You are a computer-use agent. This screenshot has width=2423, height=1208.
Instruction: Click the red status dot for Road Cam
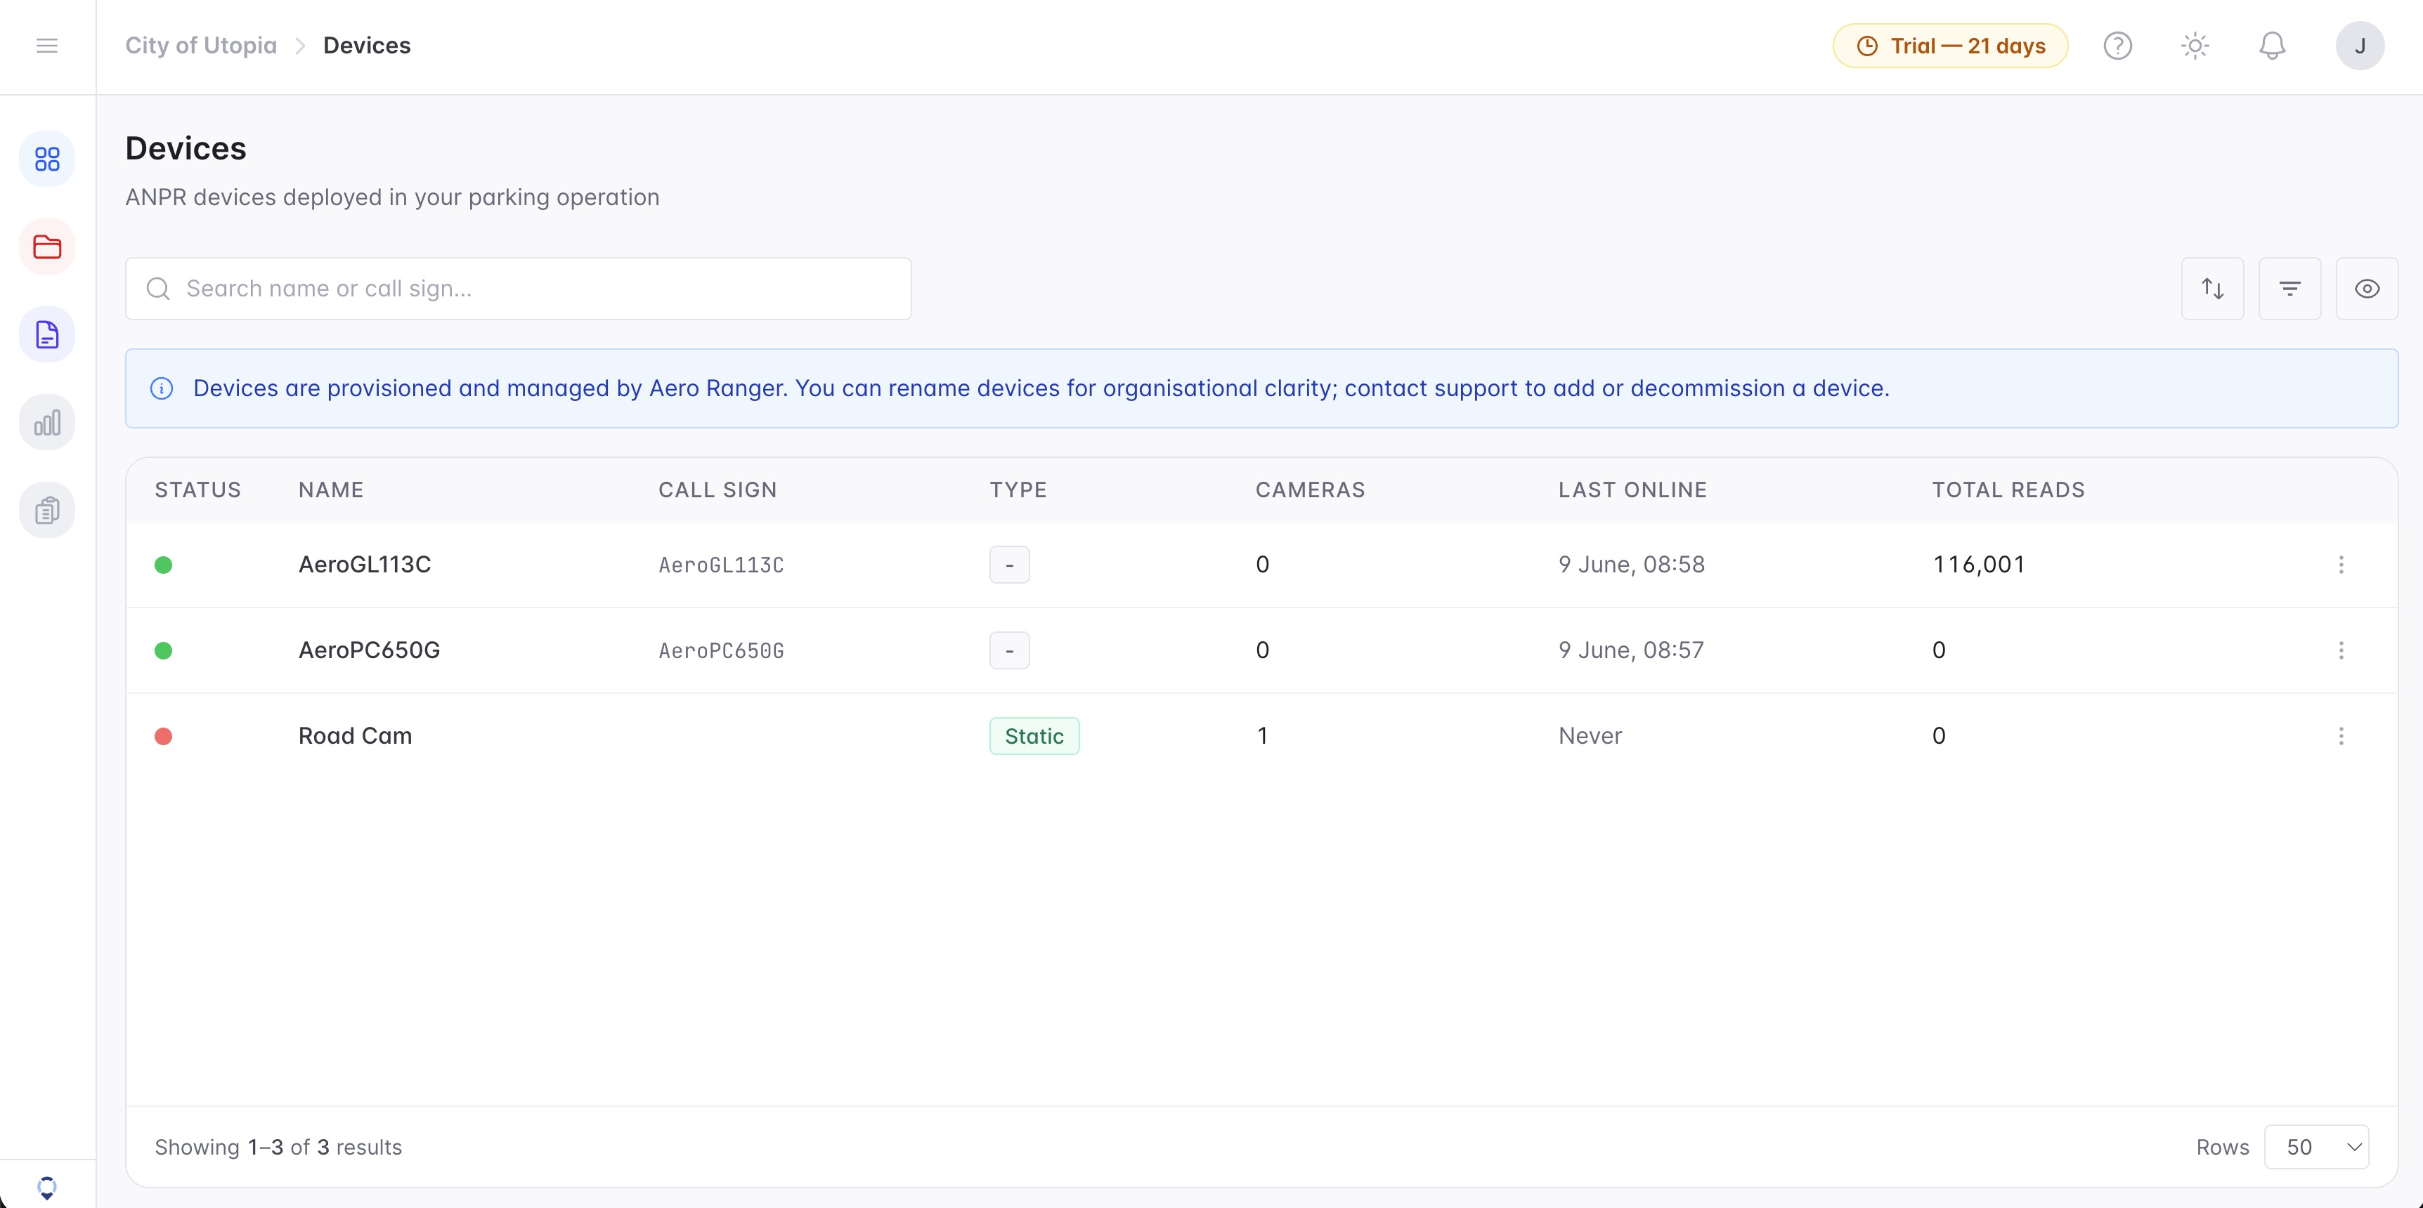[164, 736]
